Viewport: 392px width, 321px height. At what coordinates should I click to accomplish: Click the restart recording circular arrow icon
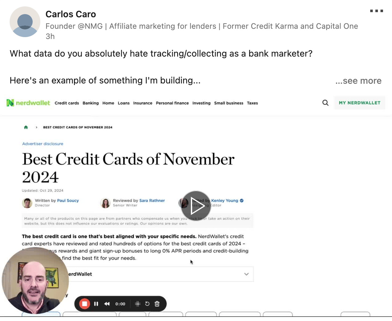coord(147,304)
